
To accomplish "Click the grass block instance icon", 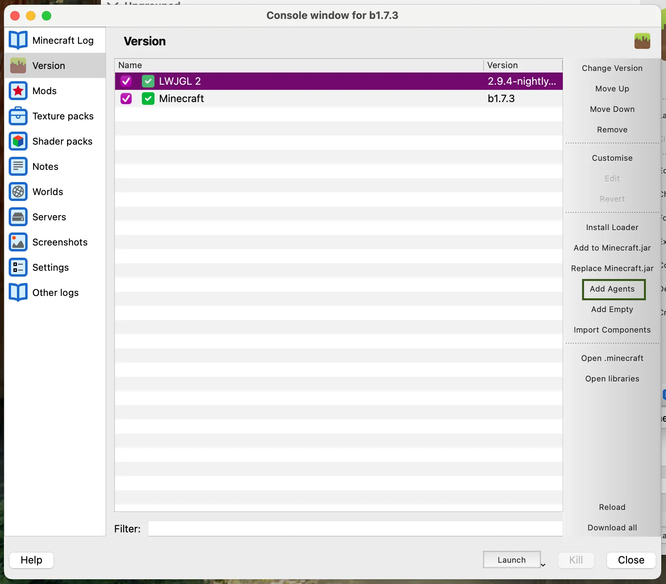I will point(642,41).
